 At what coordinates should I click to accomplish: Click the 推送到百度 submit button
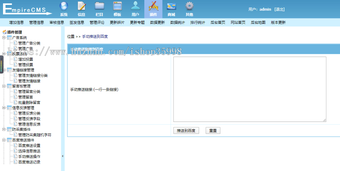(186, 131)
